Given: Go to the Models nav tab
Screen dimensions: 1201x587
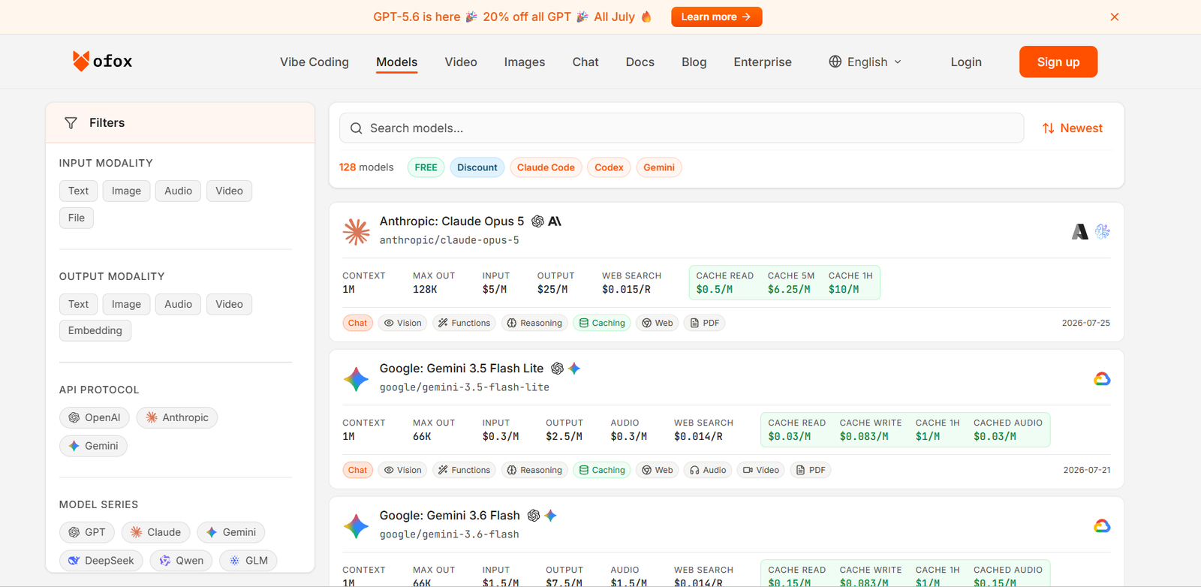Looking at the screenshot, I should click(x=397, y=62).
